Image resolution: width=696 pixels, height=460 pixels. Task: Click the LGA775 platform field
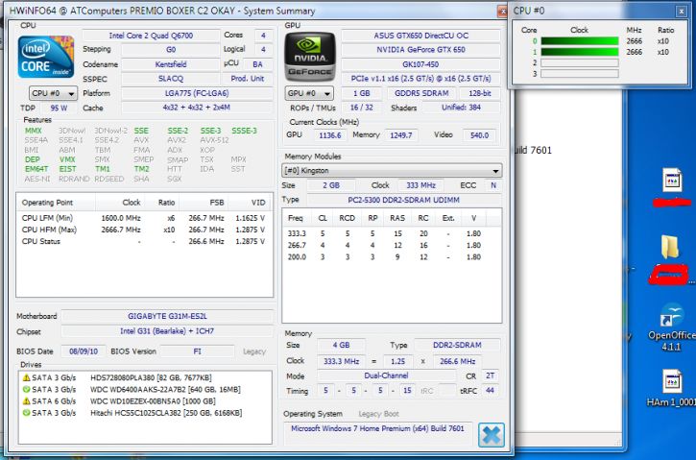pyautogui.click(x=197, y=93)
